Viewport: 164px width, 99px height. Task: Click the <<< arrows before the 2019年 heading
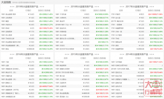coord(12,7)
